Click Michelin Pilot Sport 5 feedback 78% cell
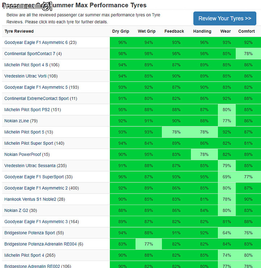This screenshot has width=261, height=268. point(176,132)
